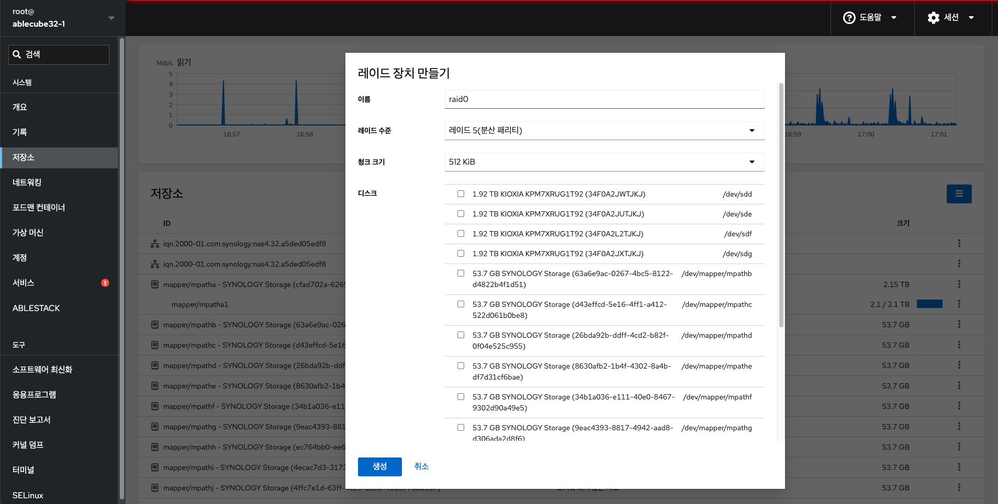Viewport: 998px width, 504px height.
Task: Click iSCSI network icon of first iqn entry
Action: 155,244
